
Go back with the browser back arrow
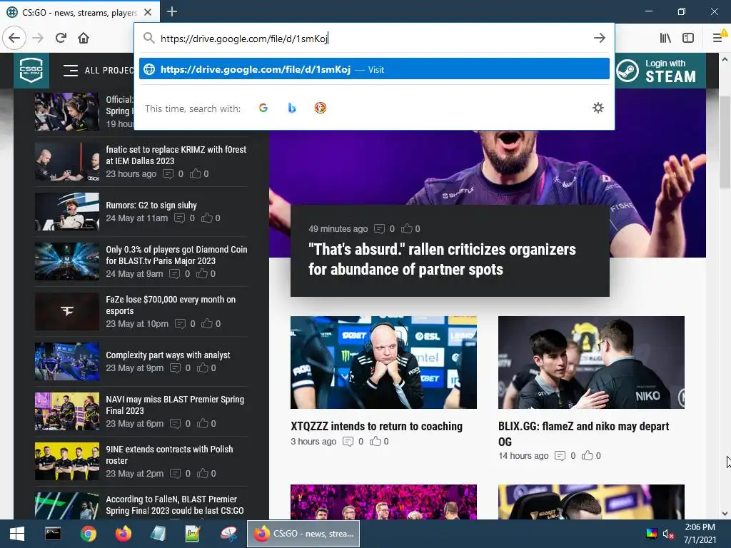click(14, 38)
